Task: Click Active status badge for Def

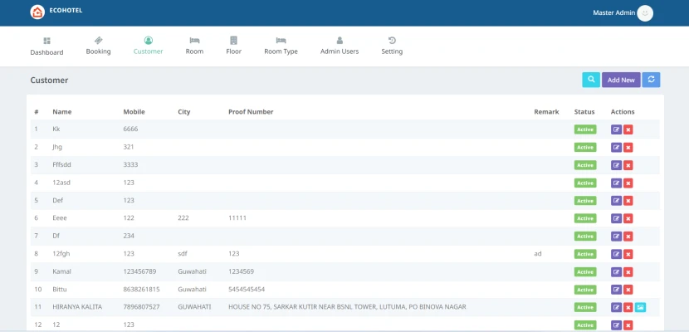Action: point(585,201)
